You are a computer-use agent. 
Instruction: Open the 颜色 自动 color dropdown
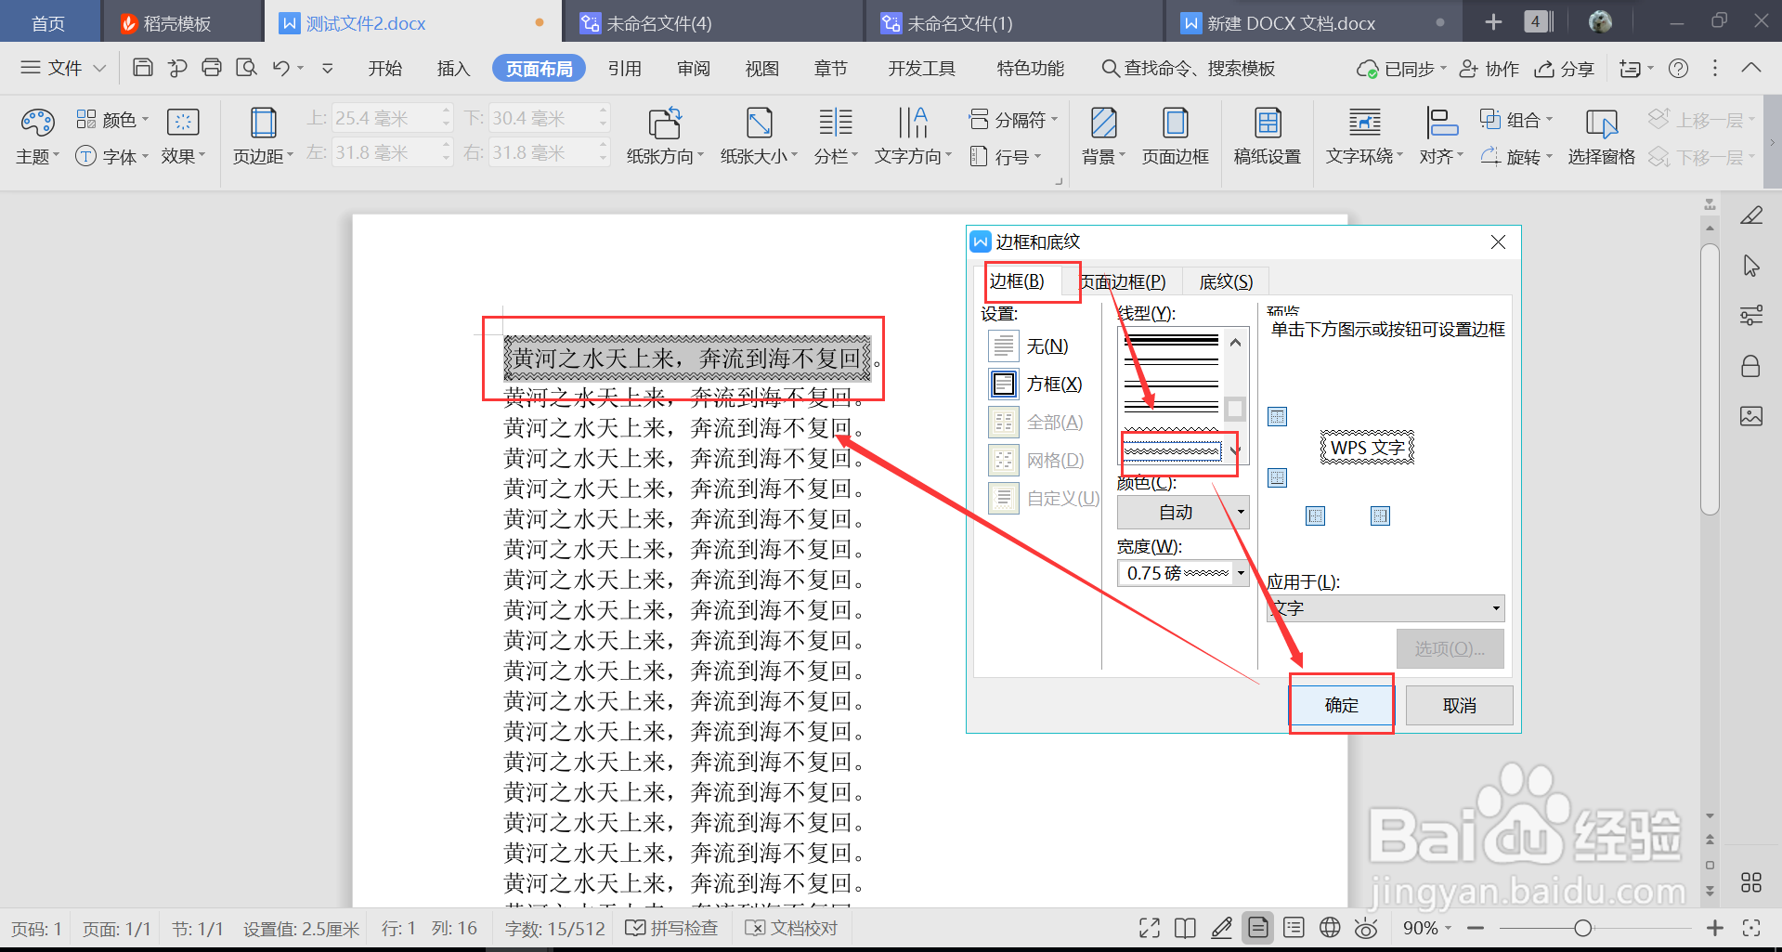tap(1183, 513)
